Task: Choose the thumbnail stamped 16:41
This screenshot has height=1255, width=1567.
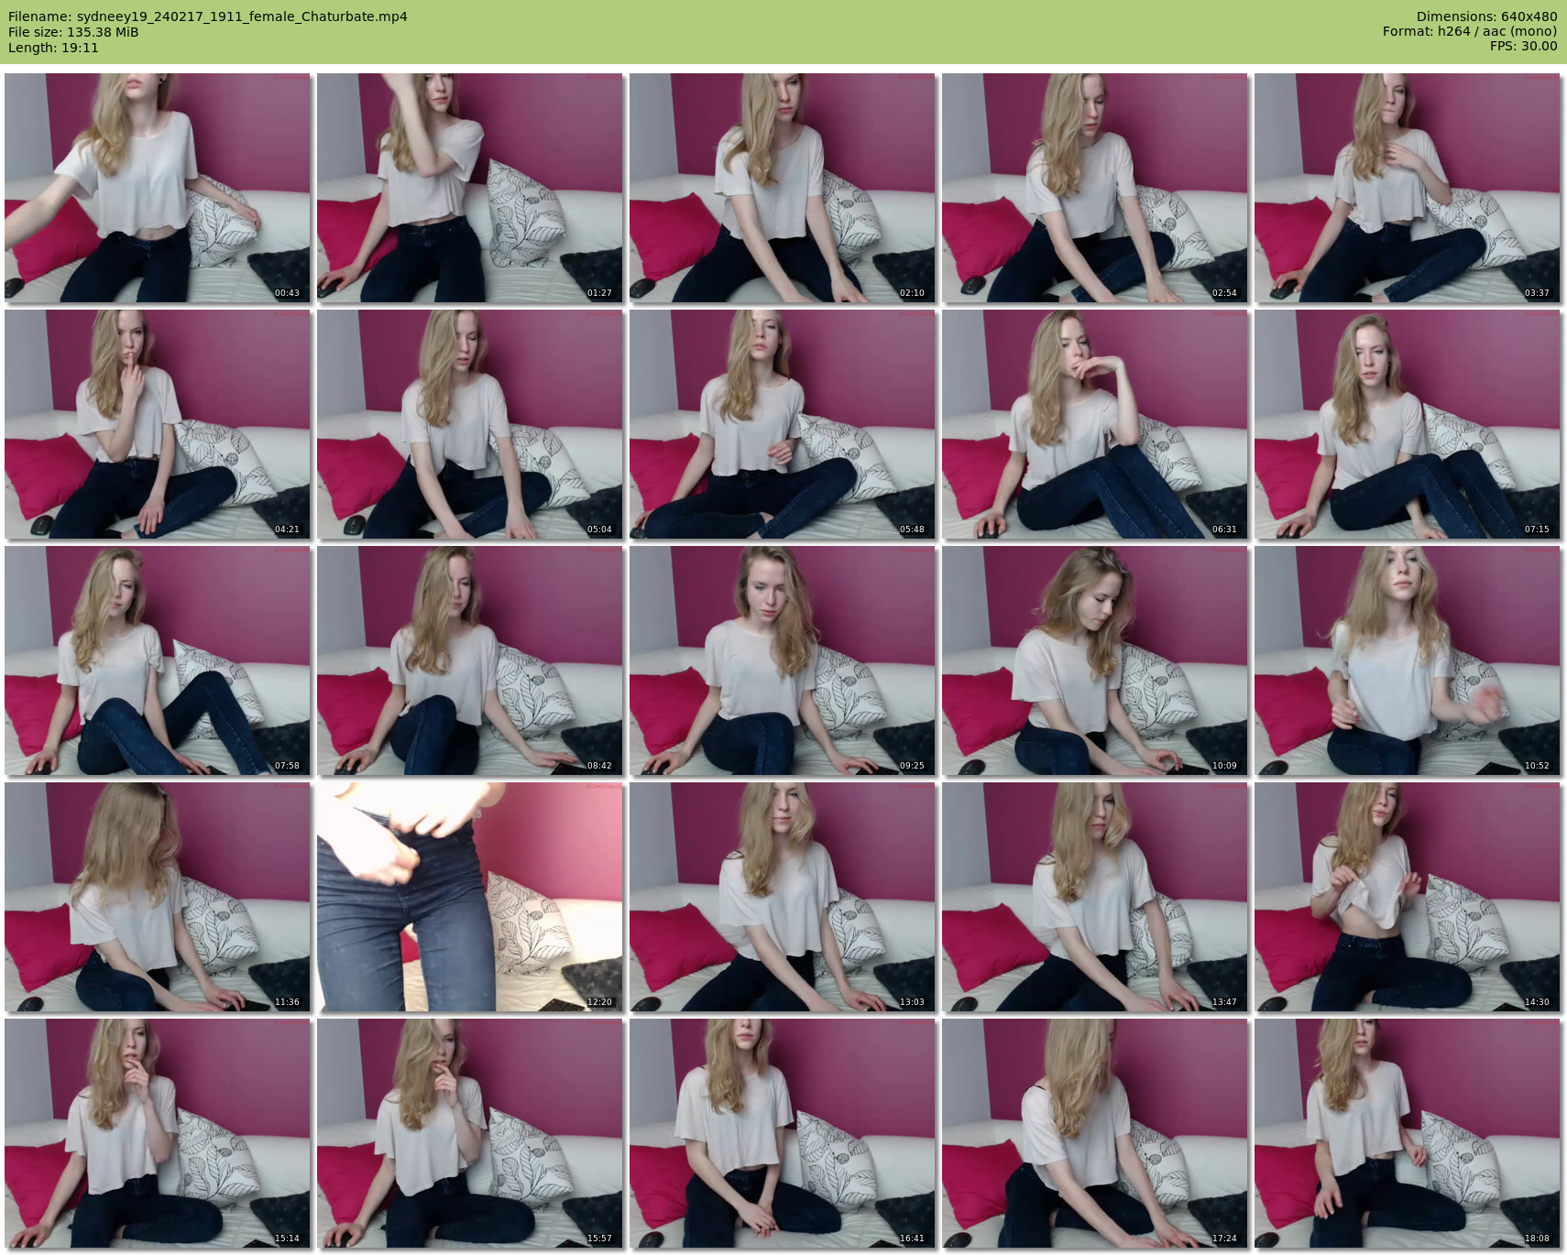Action: [x=783, y=1133]
